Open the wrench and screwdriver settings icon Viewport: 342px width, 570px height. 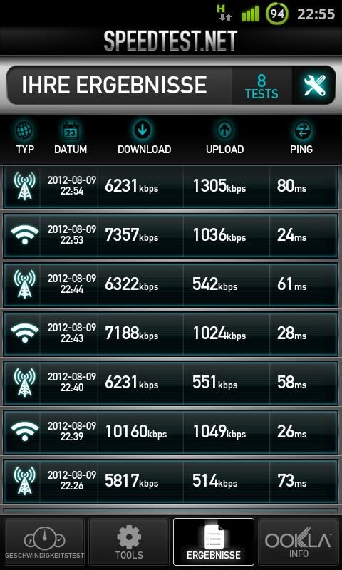pos(314,85)
